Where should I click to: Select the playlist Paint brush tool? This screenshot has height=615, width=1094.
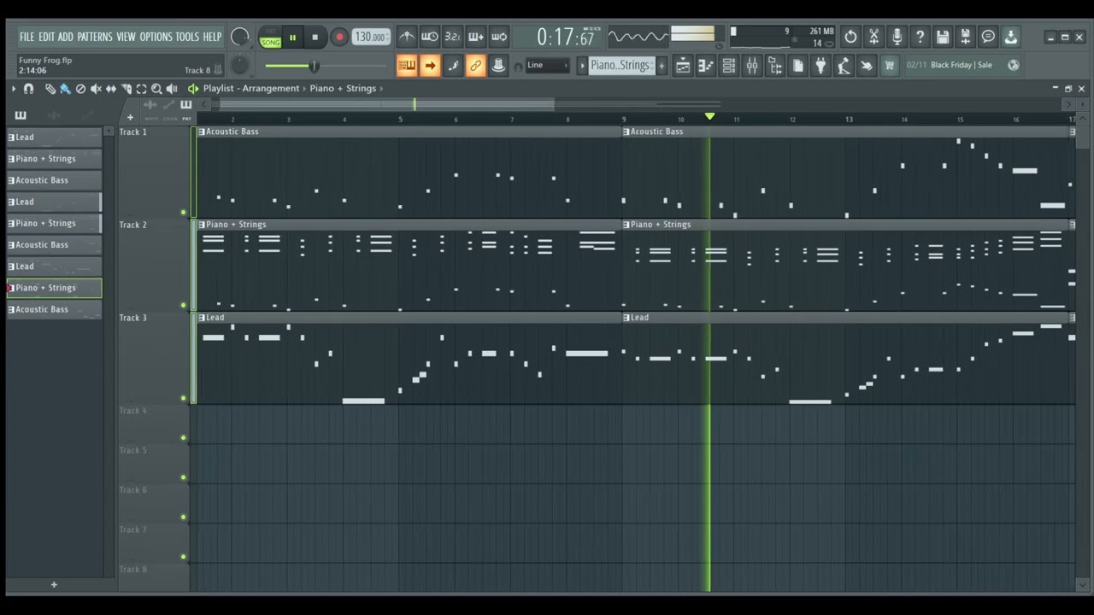(65, 89)
